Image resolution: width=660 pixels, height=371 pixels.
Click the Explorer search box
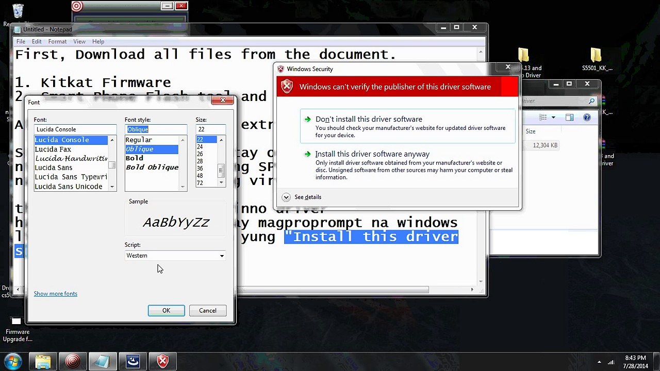coord(560,101)
